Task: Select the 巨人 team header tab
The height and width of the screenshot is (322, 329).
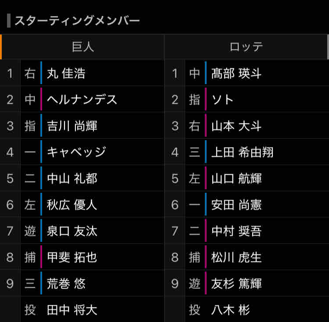Action: 82,47
